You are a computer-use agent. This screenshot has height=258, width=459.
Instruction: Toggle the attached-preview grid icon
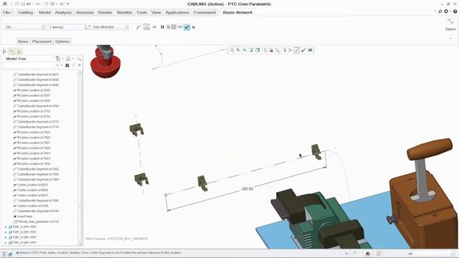tap(174, 27)
